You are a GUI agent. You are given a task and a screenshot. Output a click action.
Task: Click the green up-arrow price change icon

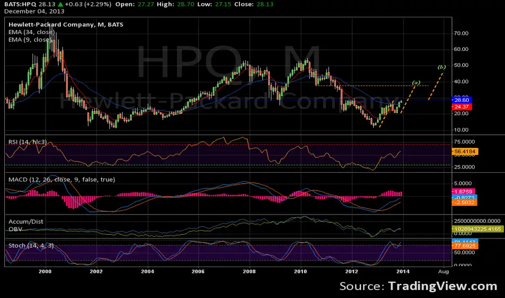[x=60, y=4]
